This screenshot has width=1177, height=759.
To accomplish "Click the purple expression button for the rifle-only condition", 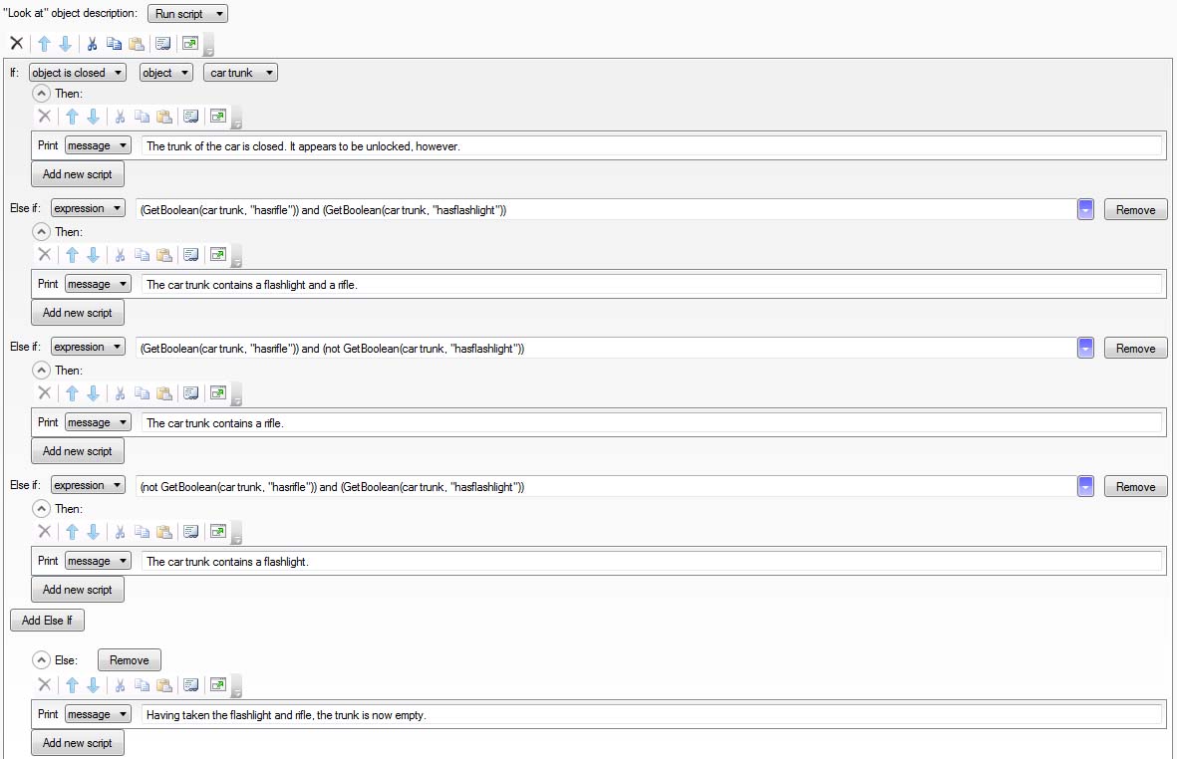I will 1086,349.
